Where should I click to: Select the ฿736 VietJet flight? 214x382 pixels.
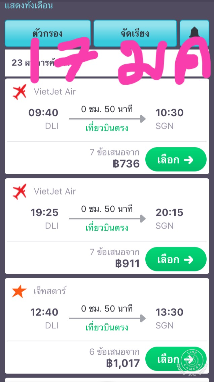176,159
